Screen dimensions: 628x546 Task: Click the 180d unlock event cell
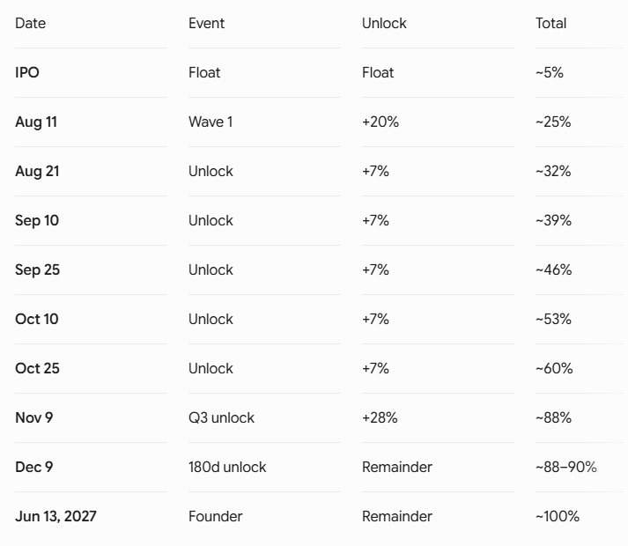(x=227, y=467)
